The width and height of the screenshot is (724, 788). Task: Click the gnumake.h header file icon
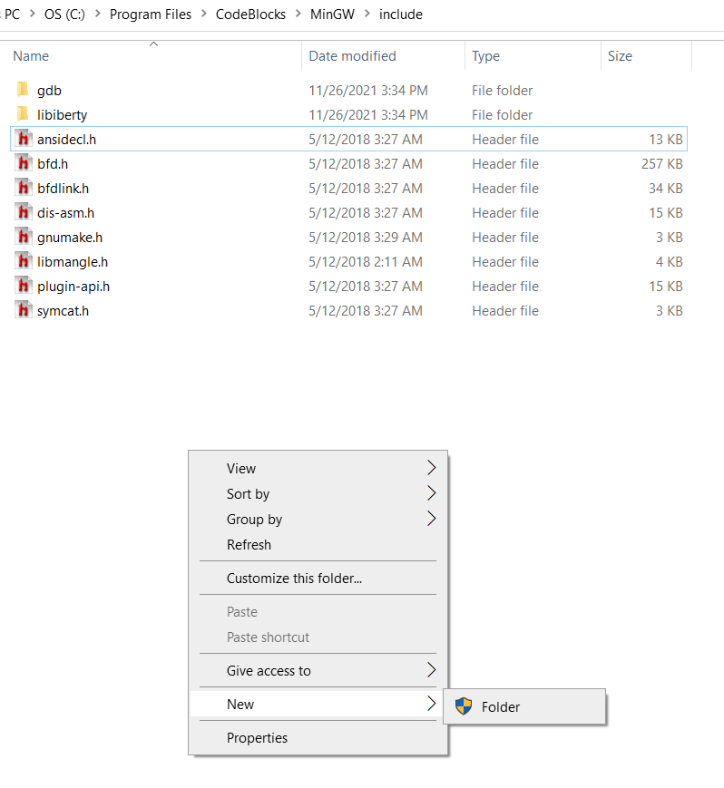pyautogui.click(x=23, y=237)
